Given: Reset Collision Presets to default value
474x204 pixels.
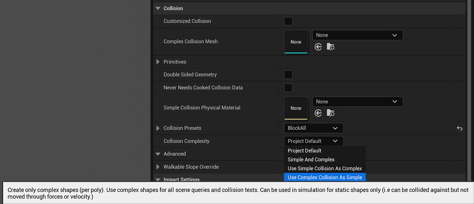Looking at the screenshot, I should (460, 128).
